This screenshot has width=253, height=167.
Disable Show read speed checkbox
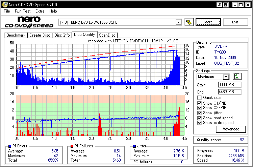(x=199, y=118)
